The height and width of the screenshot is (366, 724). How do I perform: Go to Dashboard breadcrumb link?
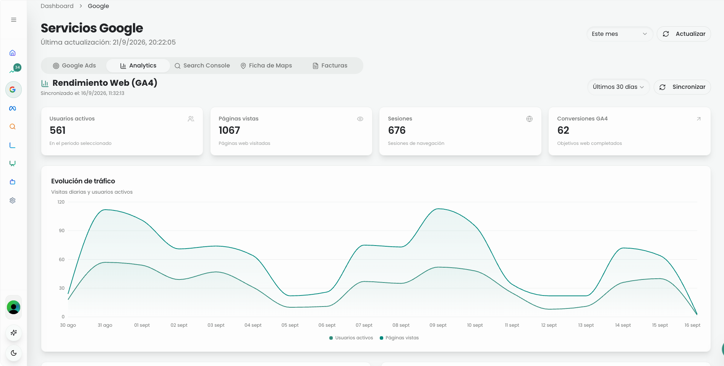57,6
